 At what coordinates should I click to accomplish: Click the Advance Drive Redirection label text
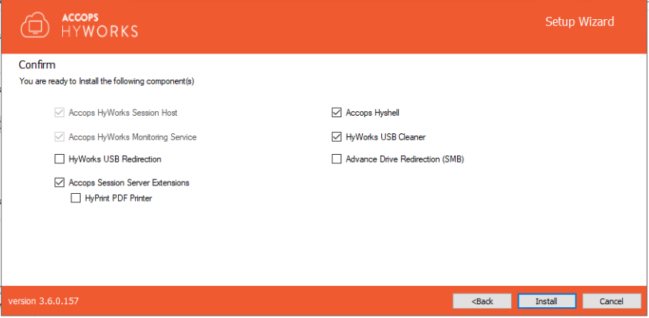click(405, 159)
